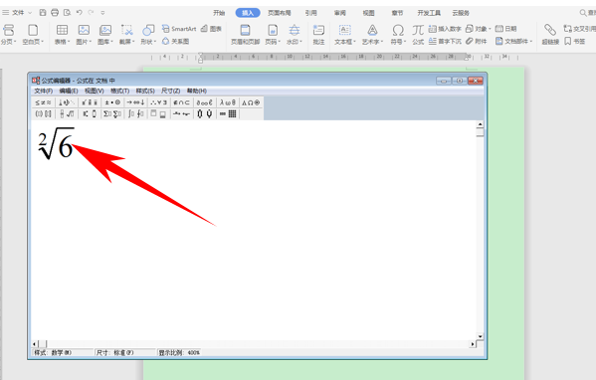Open the fence templates palette

point(43,113)
